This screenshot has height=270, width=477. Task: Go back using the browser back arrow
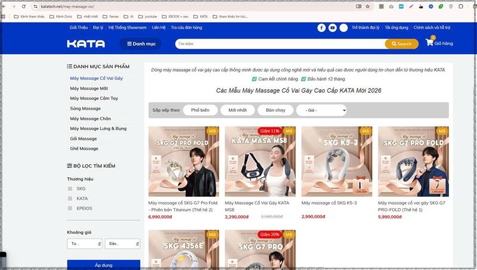(x=4, y=7)
